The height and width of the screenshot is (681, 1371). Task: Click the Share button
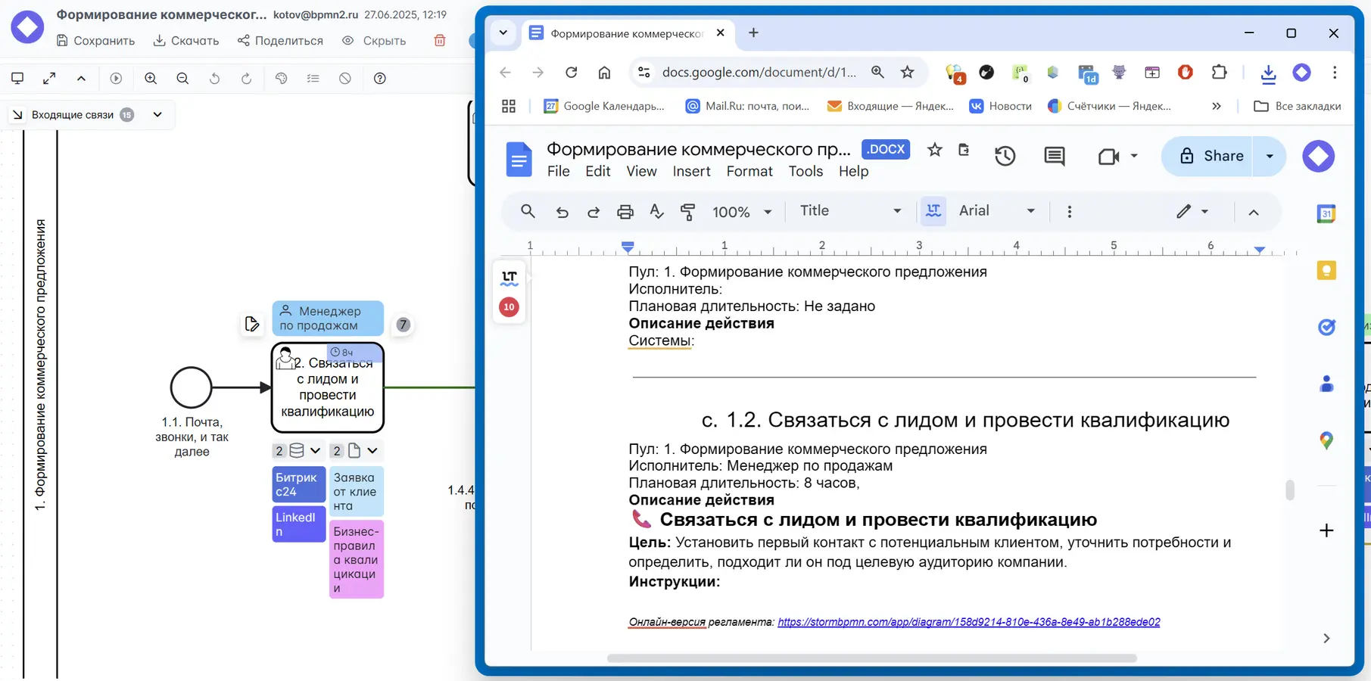[1210, 156]
